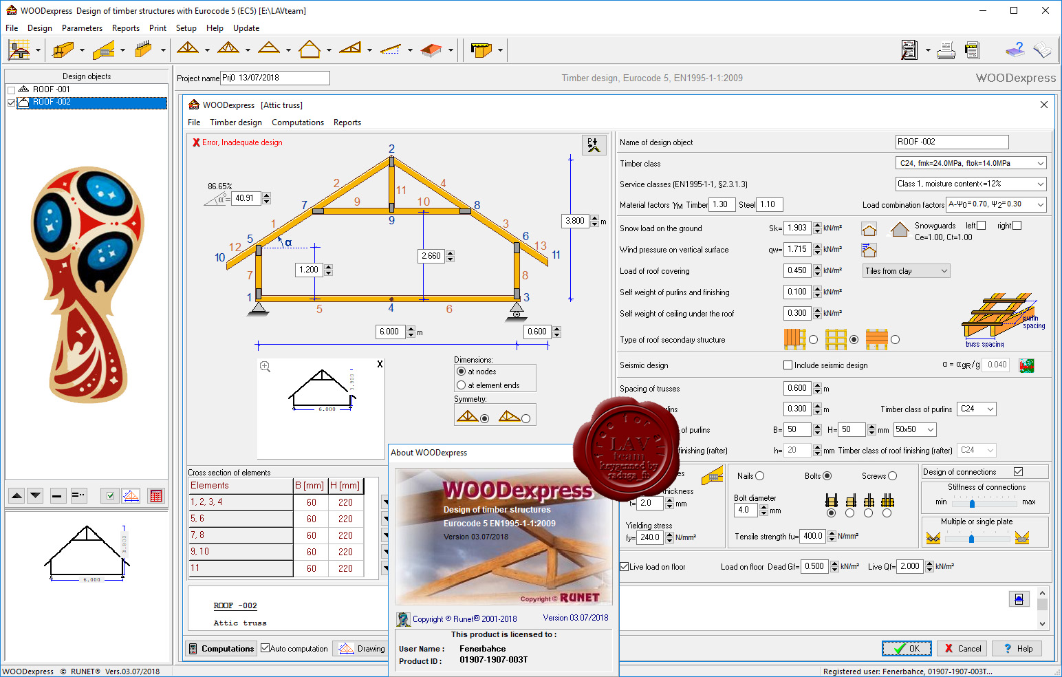Tick the ROOF -001 checkbox
1062x677 pixels.
[x=11, y=90]
